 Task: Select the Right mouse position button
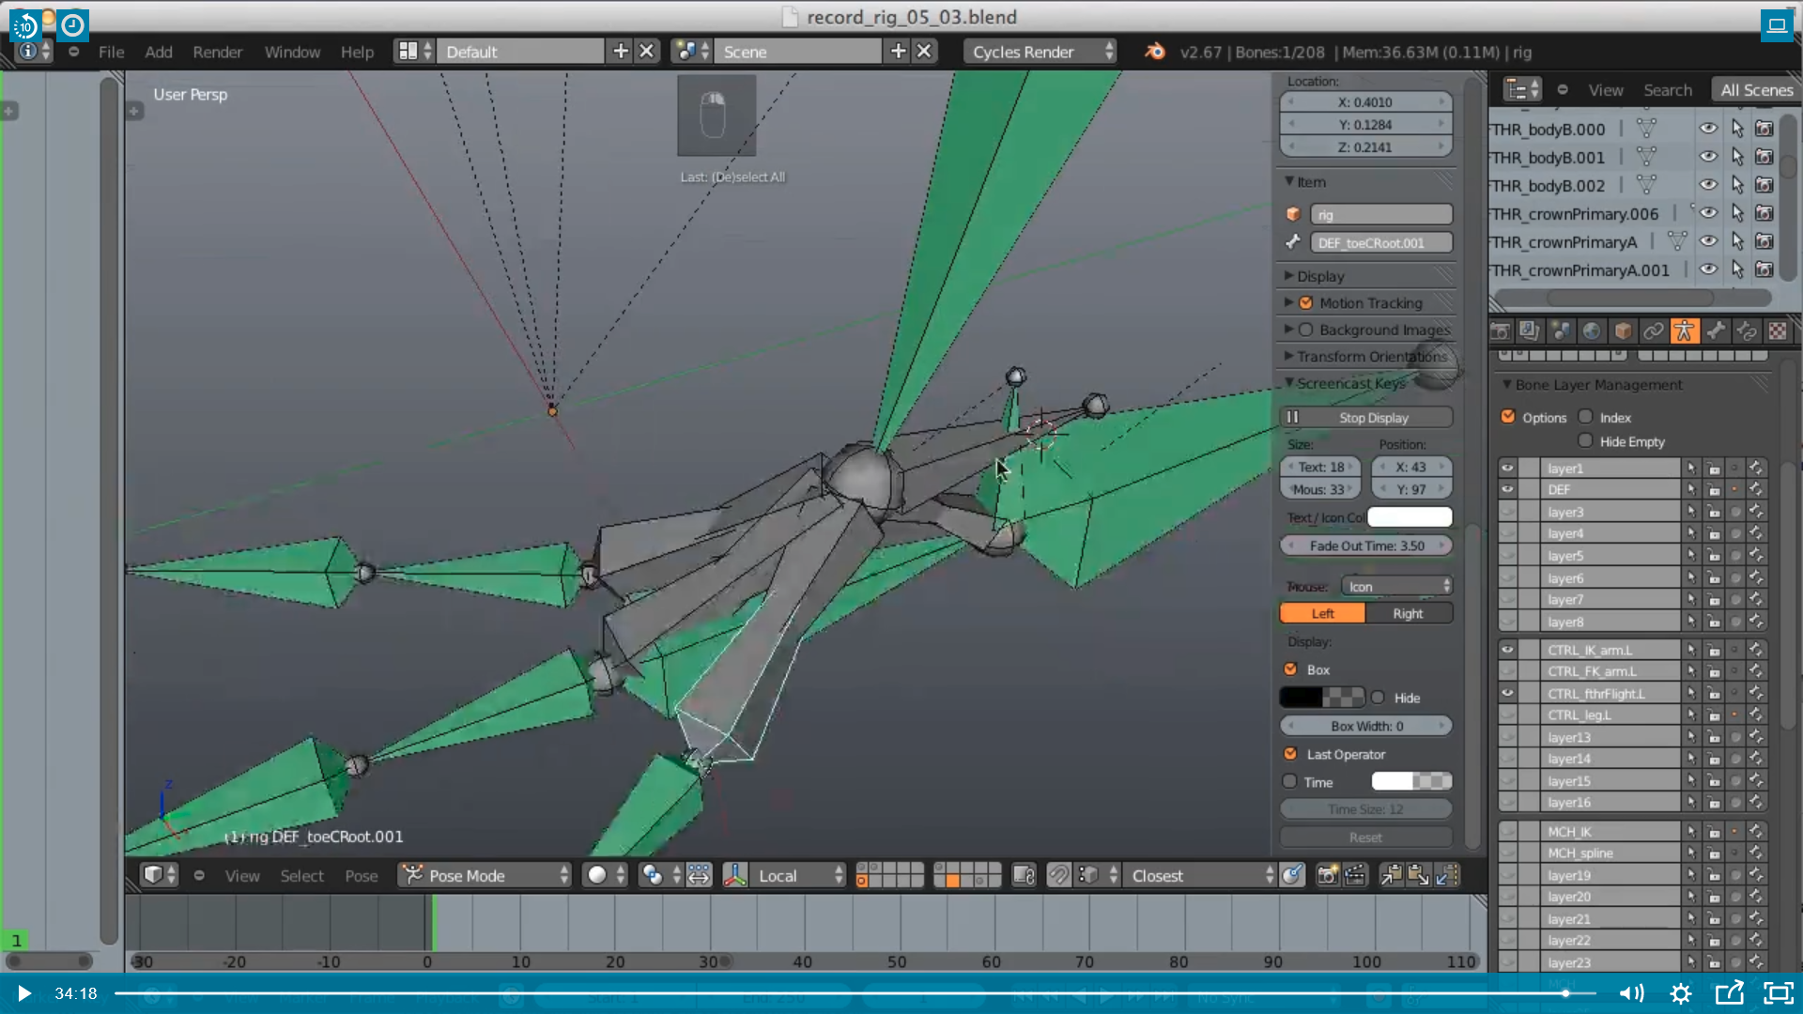(1408, 613)
